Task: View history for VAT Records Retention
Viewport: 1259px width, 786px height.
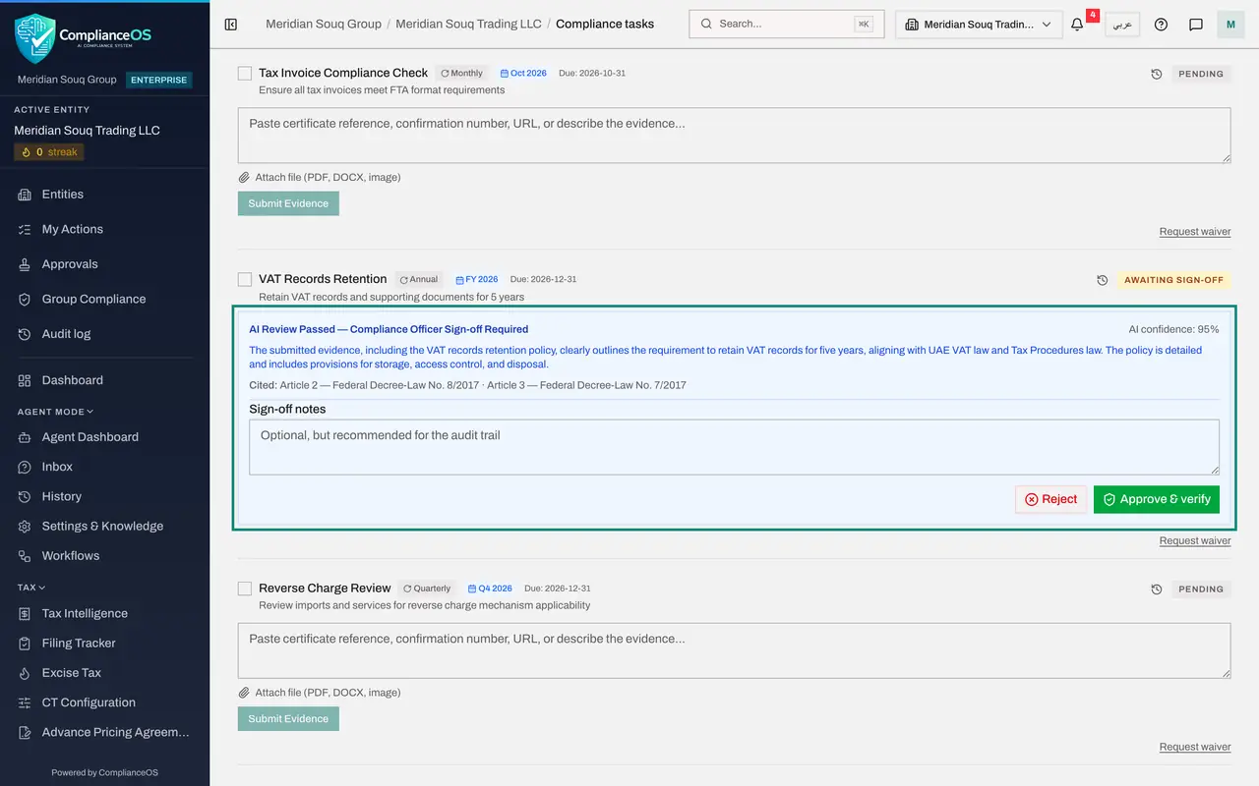Action: (x=1103, y=280)
